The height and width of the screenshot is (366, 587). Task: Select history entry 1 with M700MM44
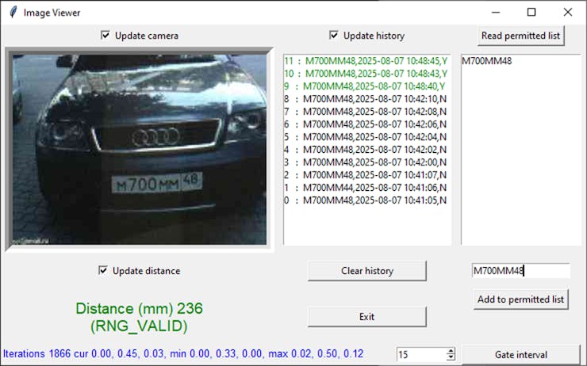366,188
